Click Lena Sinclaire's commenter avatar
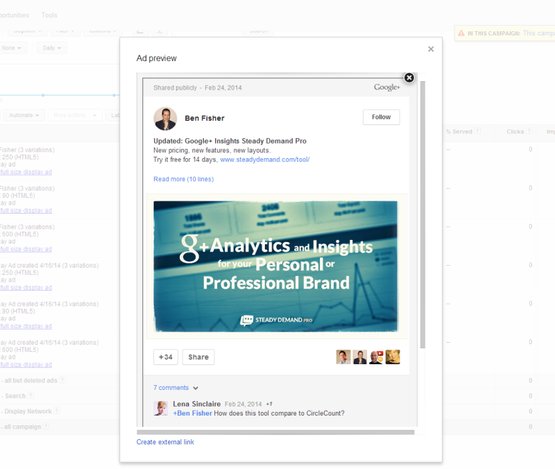The height and width of the screenshot is (469, 555). 160,408
